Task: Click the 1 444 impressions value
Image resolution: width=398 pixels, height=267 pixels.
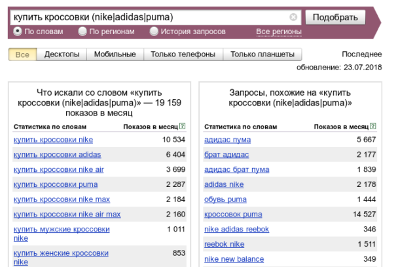Action: (367, 199)
